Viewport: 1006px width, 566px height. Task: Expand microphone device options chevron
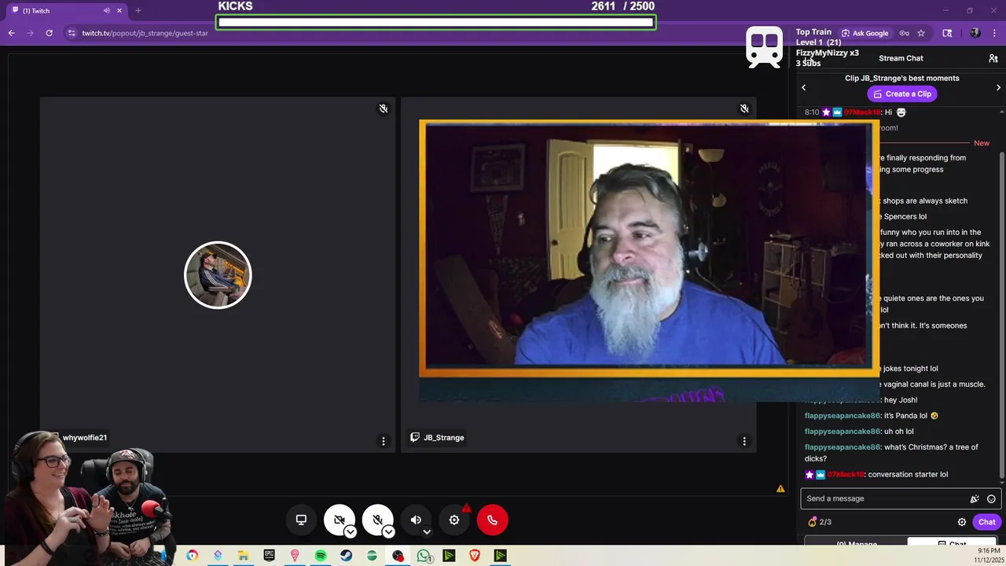(388, 532)
